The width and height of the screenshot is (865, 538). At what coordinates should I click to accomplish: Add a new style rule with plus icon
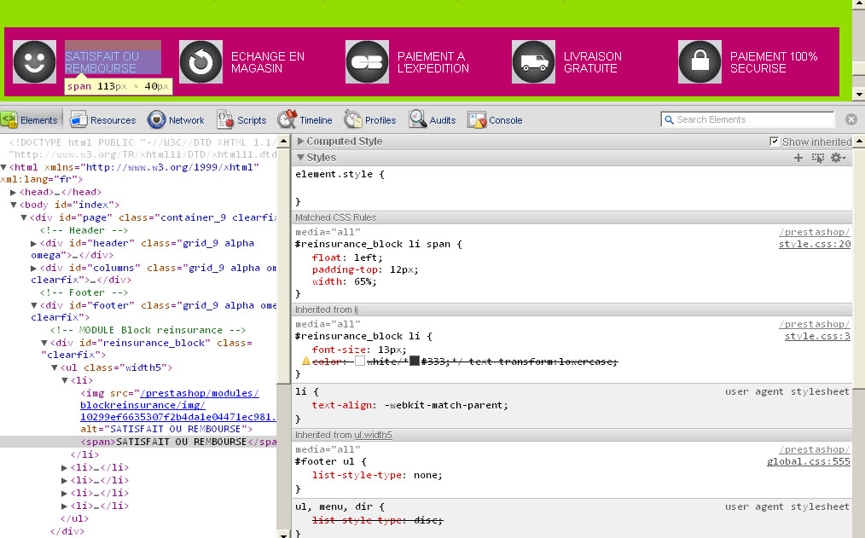click(798, 158)
